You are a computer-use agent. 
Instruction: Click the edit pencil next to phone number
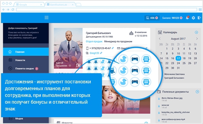[113, 48]
